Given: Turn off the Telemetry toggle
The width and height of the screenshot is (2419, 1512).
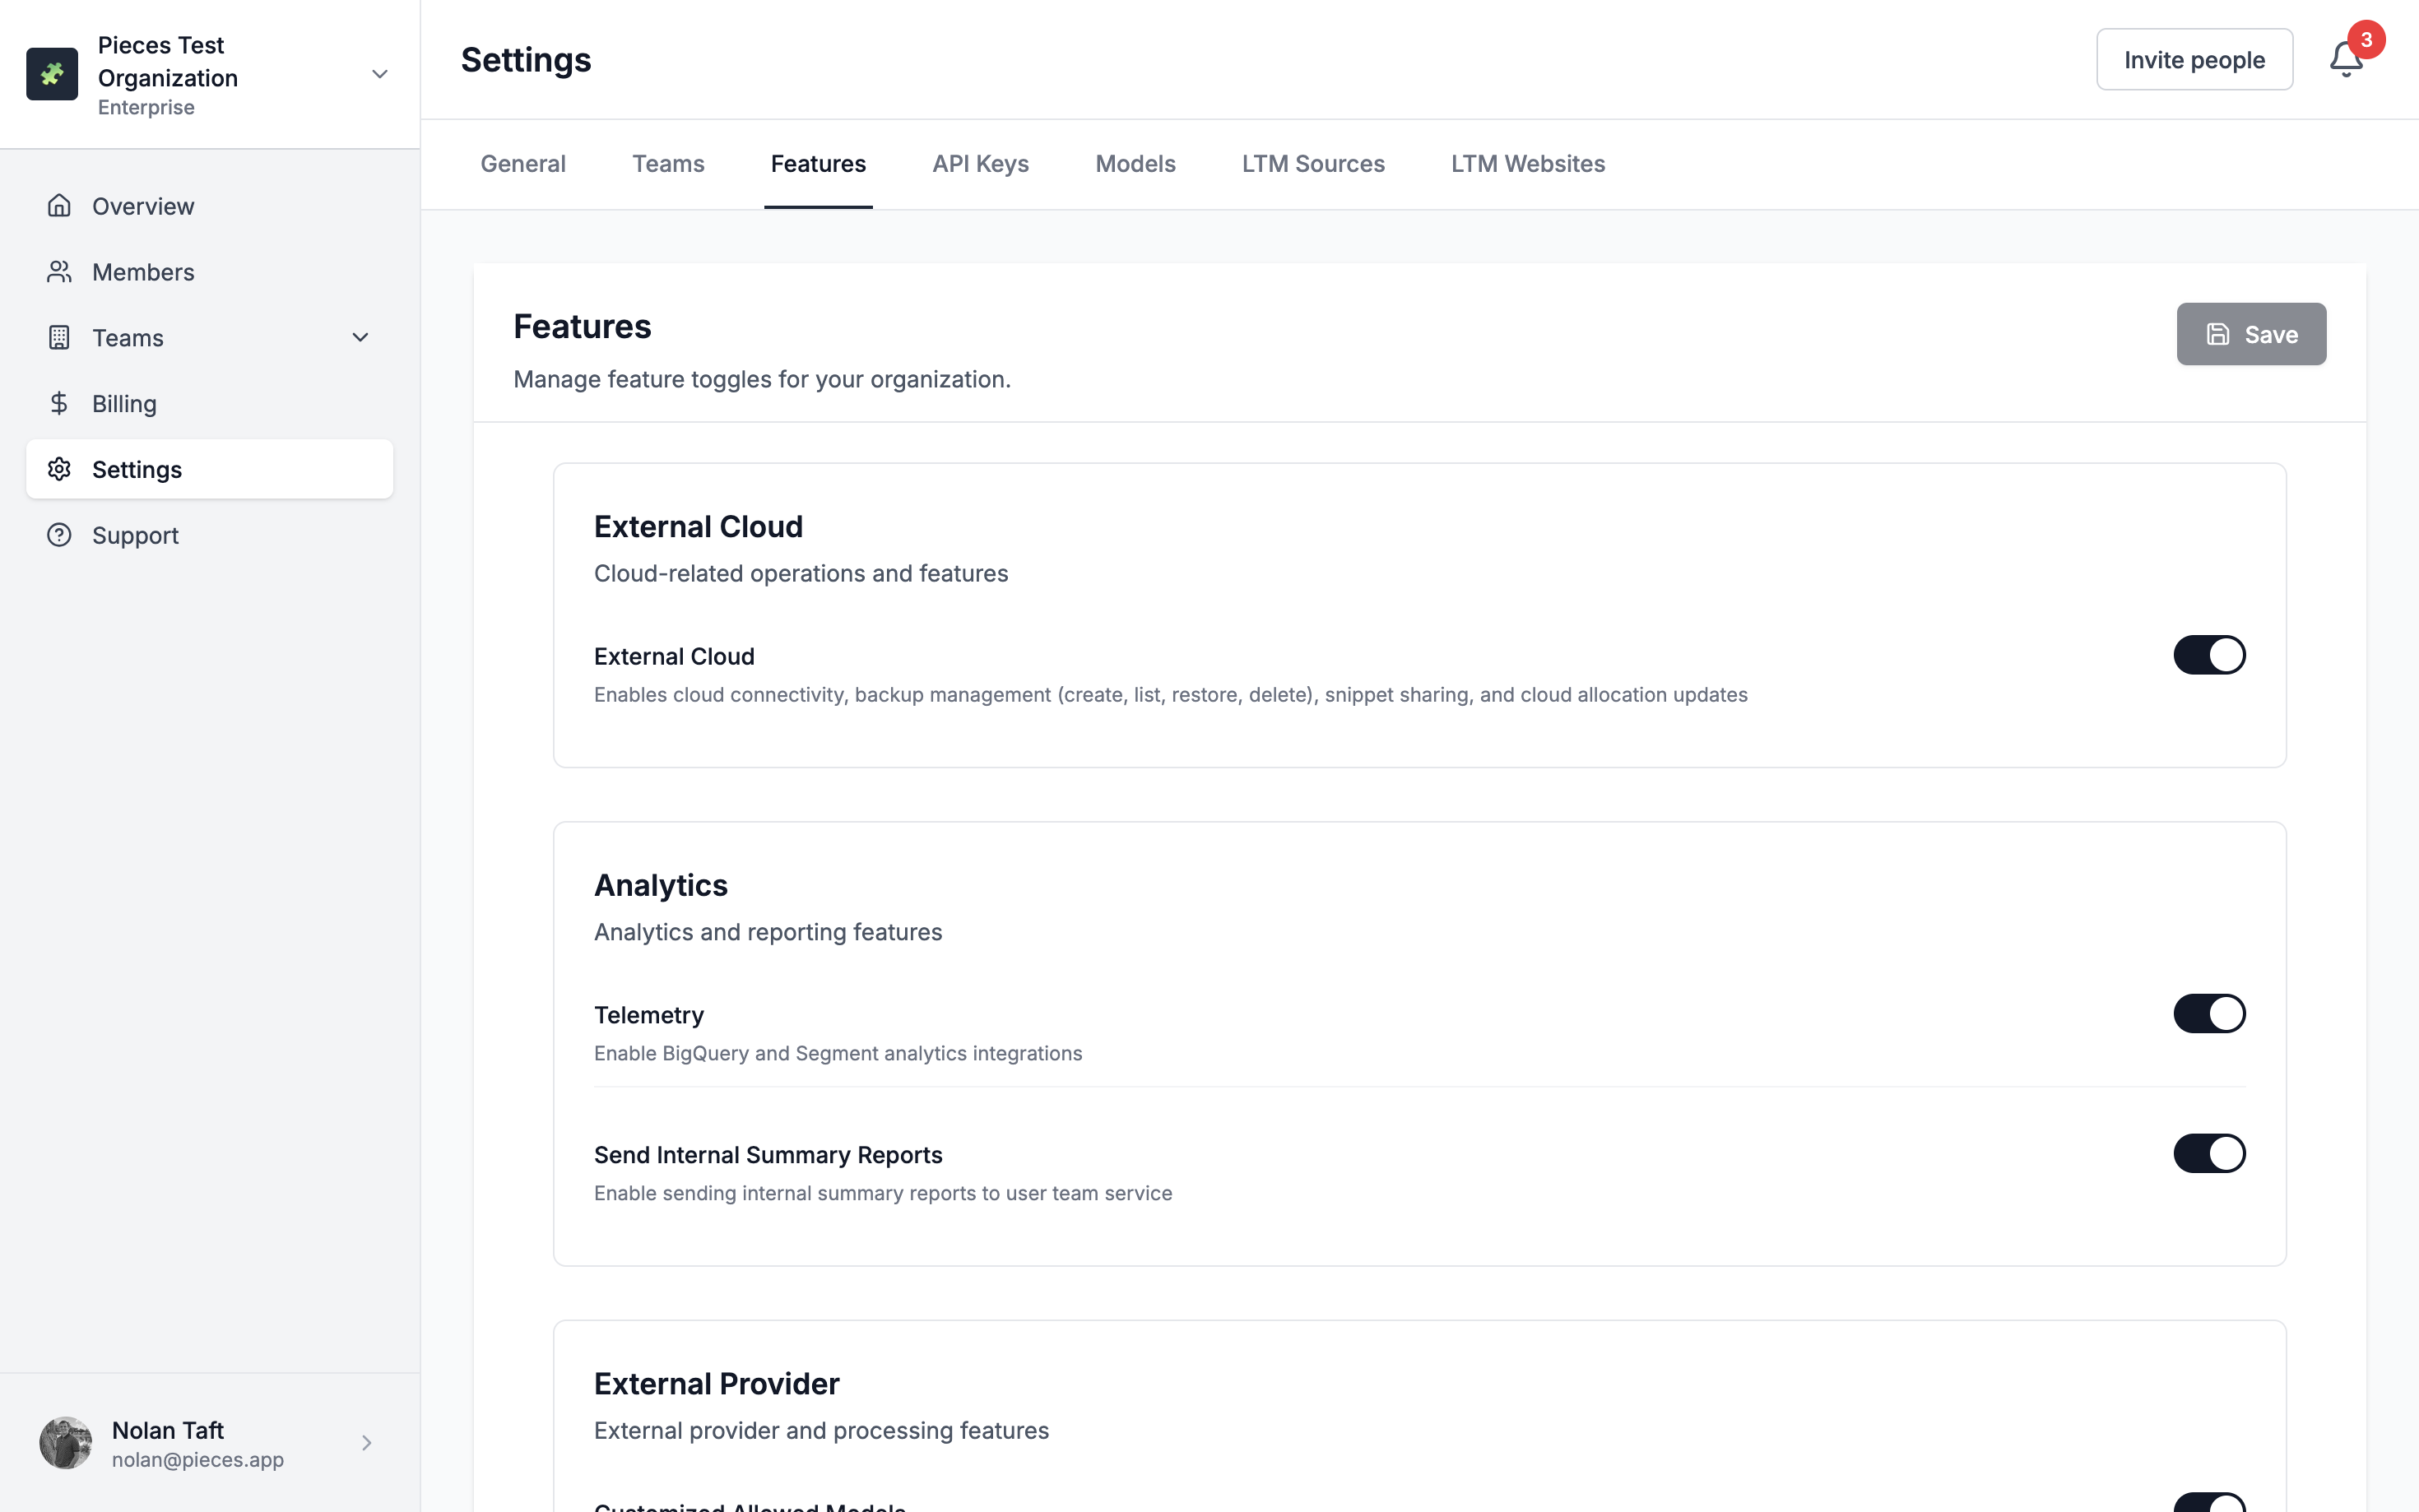Looking at the screenshot, I should pos(2208,1013).
